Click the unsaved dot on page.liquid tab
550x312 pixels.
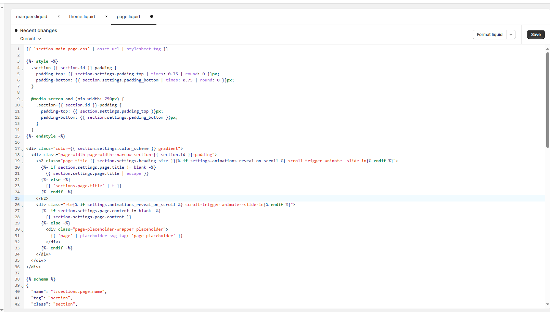point(152,16)
